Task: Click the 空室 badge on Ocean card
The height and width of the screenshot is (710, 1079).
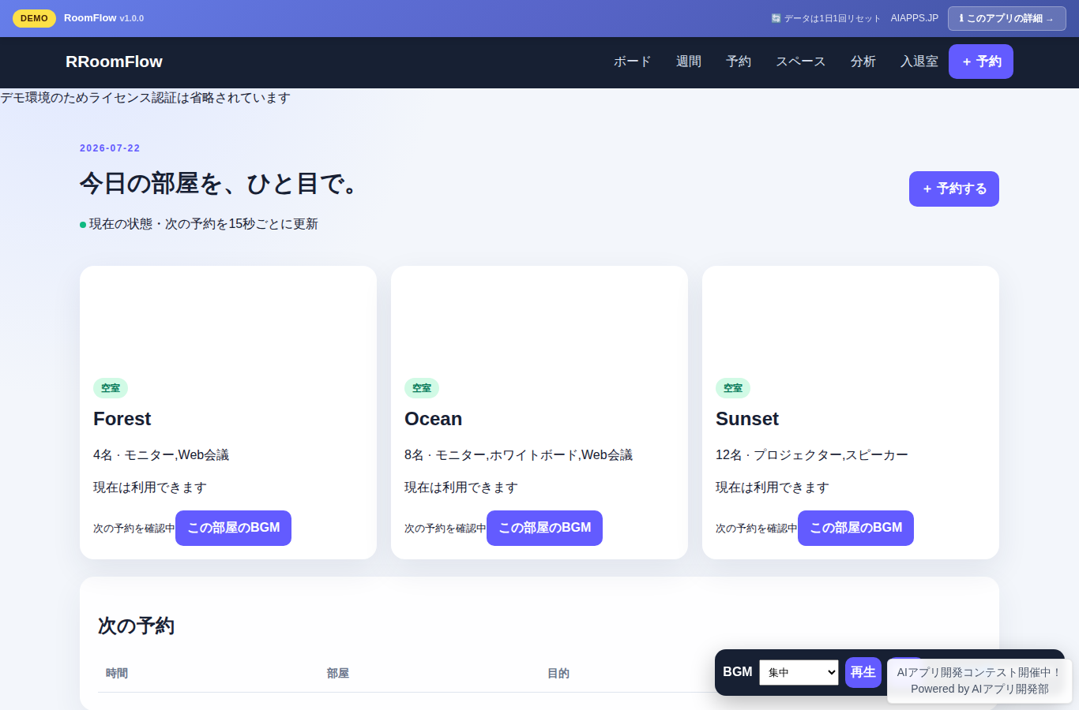Action: (x=422, y=388)
